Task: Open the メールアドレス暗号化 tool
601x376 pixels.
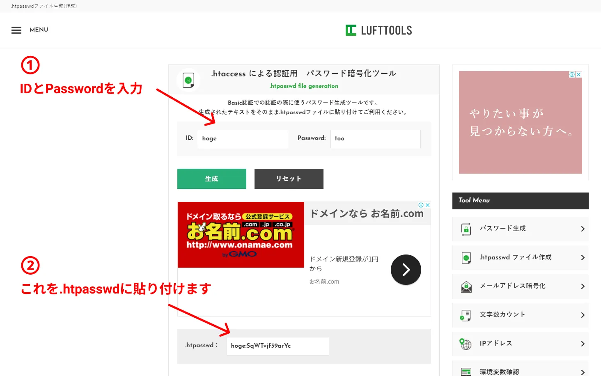Action: coord(521,287)
